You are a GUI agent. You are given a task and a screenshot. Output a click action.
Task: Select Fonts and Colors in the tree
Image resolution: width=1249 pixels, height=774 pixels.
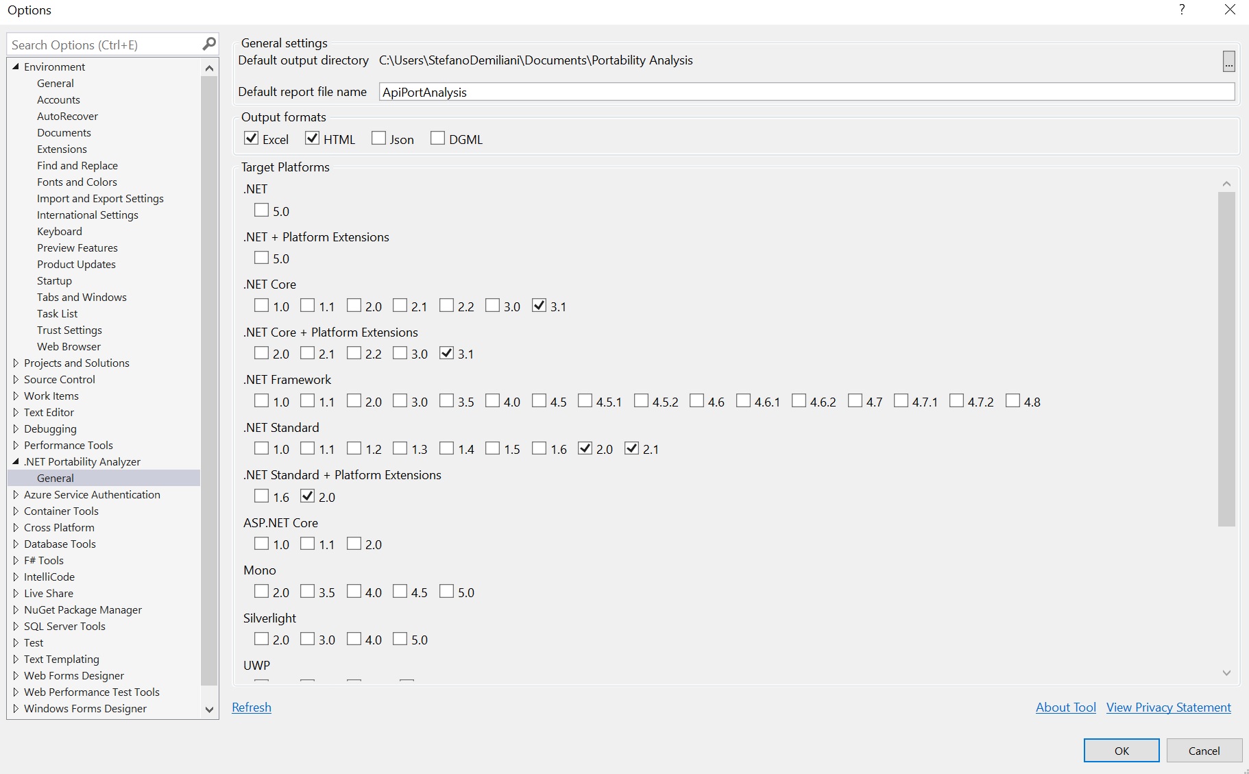[77, 182]
